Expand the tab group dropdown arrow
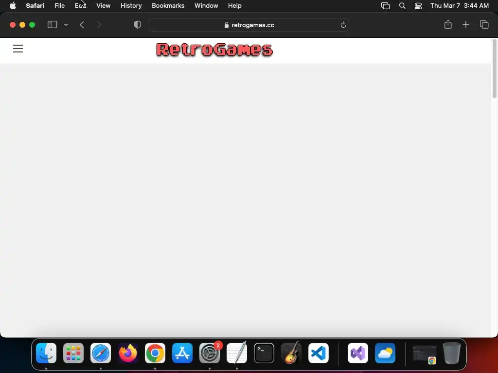 point(66,25)
